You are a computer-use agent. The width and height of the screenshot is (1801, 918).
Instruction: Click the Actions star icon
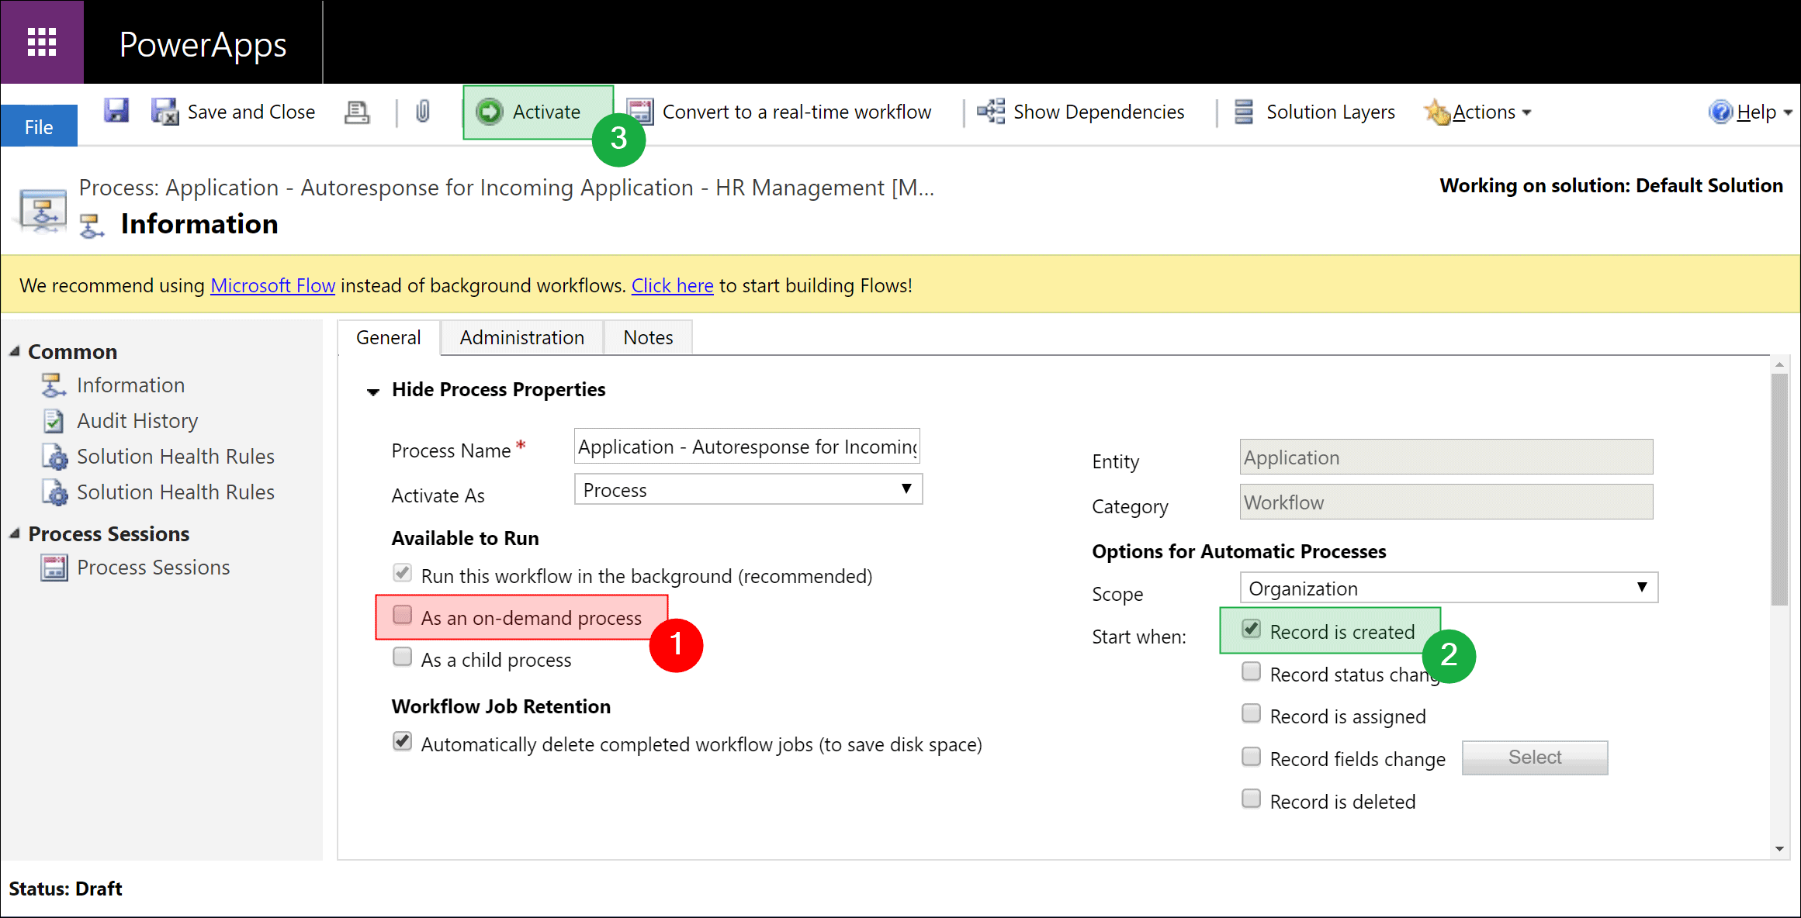tap(1437, 112)
